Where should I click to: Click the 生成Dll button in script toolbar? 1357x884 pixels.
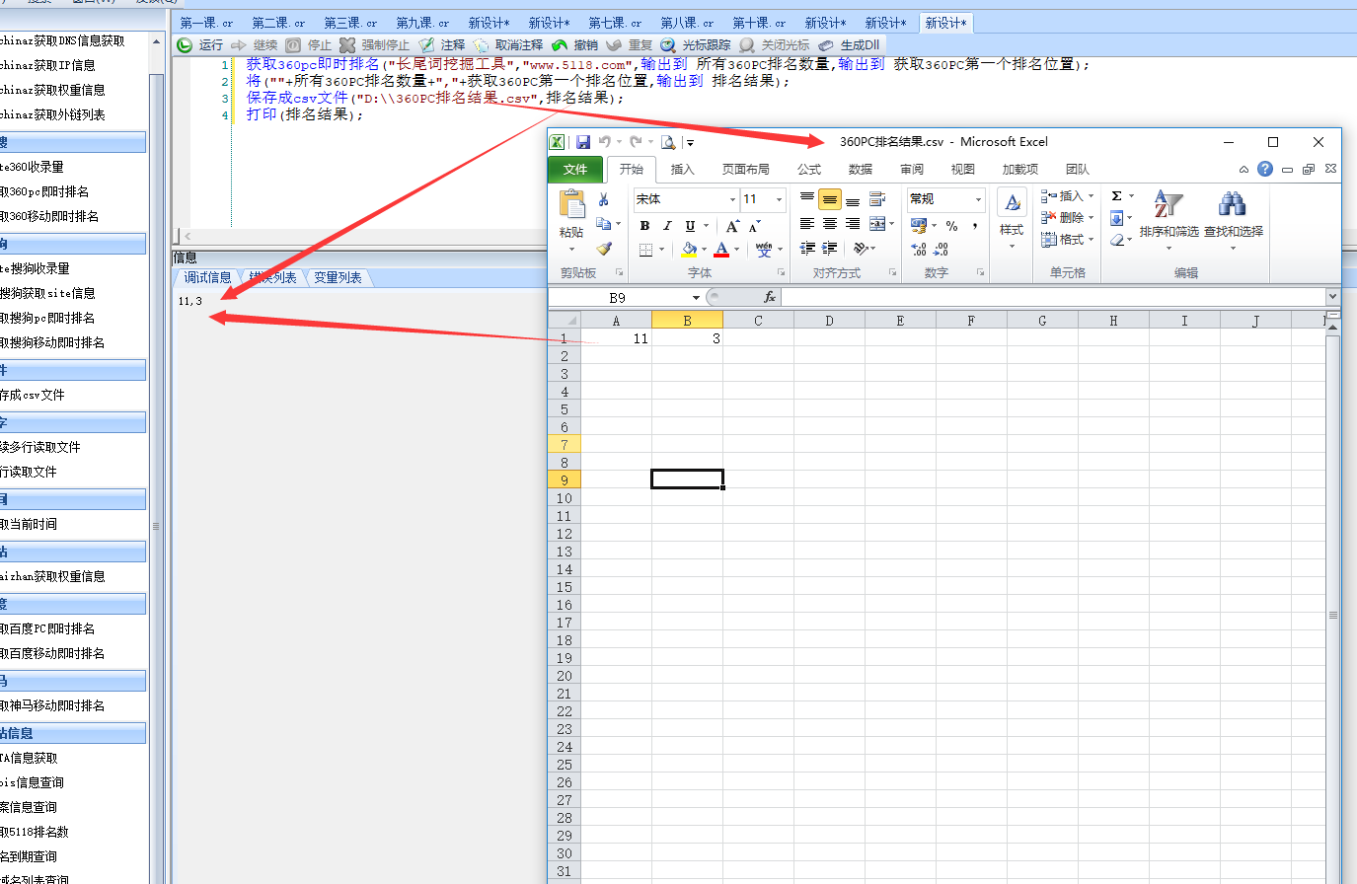click(x=850, y=45)
